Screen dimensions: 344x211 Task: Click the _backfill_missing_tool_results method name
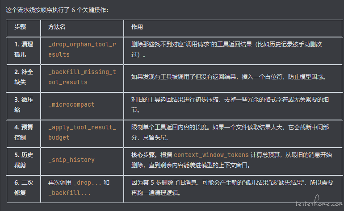point(82,77)
